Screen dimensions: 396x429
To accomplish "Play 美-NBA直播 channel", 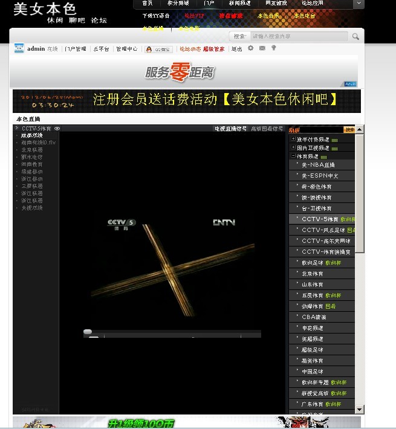I will (322, 165).
